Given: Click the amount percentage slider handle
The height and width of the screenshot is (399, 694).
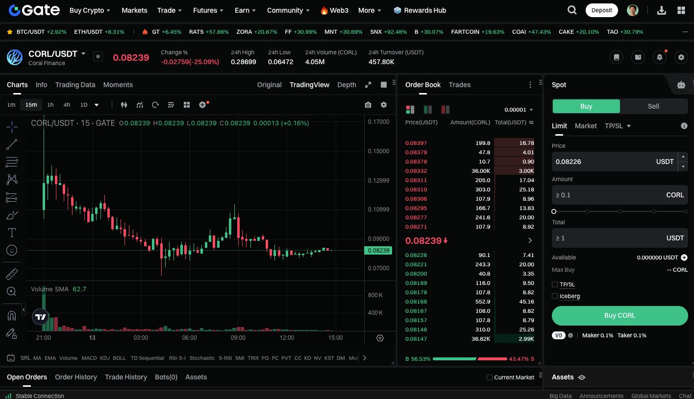Looking at the screenshot, I should click(554, 211).
